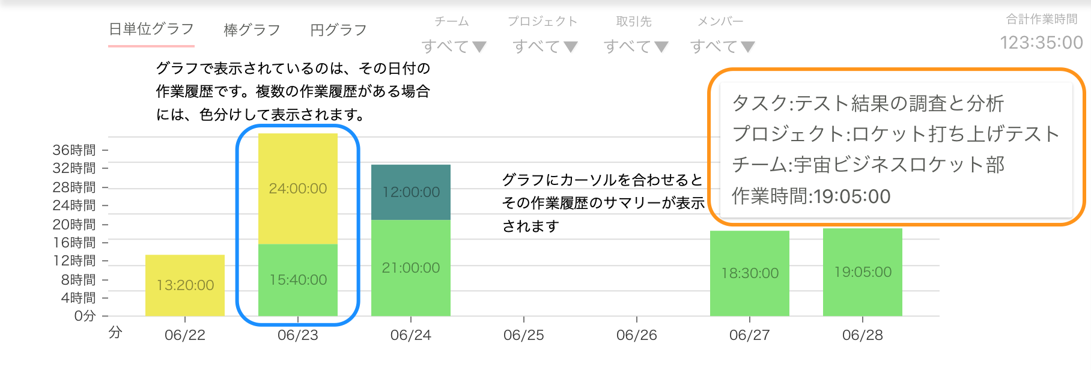Click the 36時間 label on the y-axis

74,150
